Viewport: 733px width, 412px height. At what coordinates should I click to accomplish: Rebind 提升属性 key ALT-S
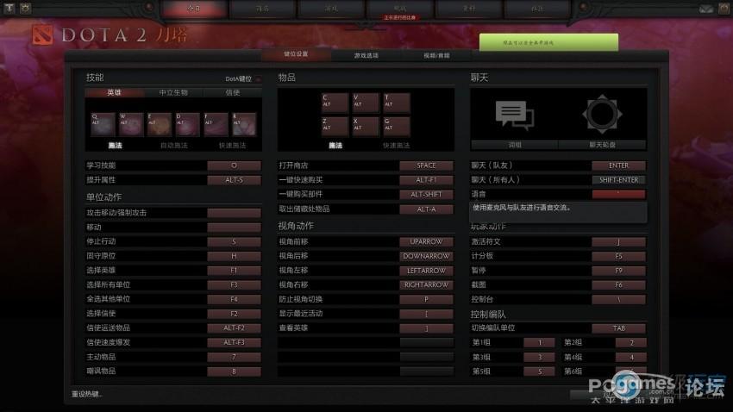pos(235,180)
